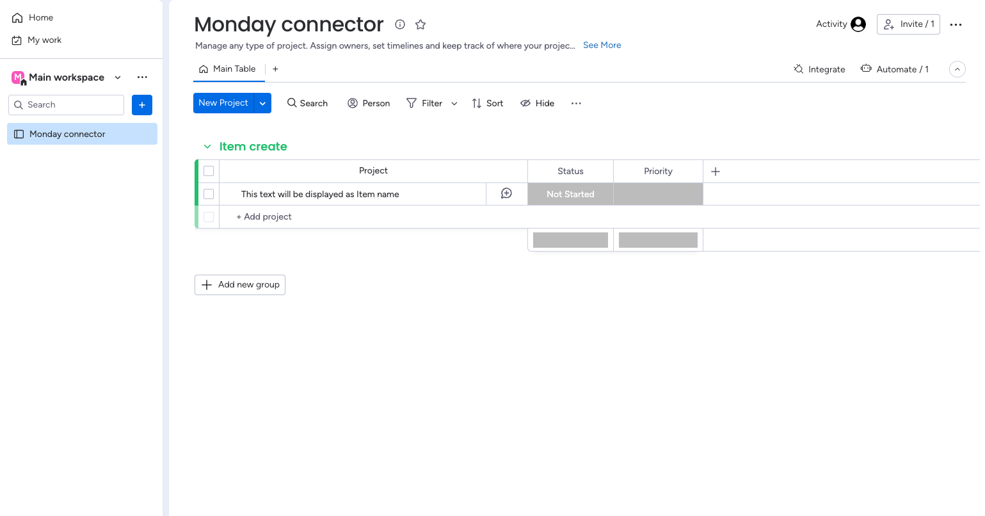Tick checkbox for 'This text will be displayed' item
This screenshot has width=985, height=516.
[x=209, y=194]
